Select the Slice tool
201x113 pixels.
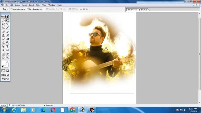click(7, 28)
